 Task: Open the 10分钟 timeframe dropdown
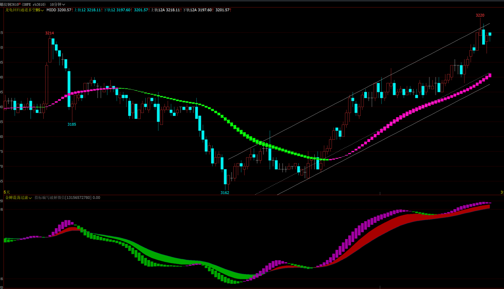click(x=57, y=4)
